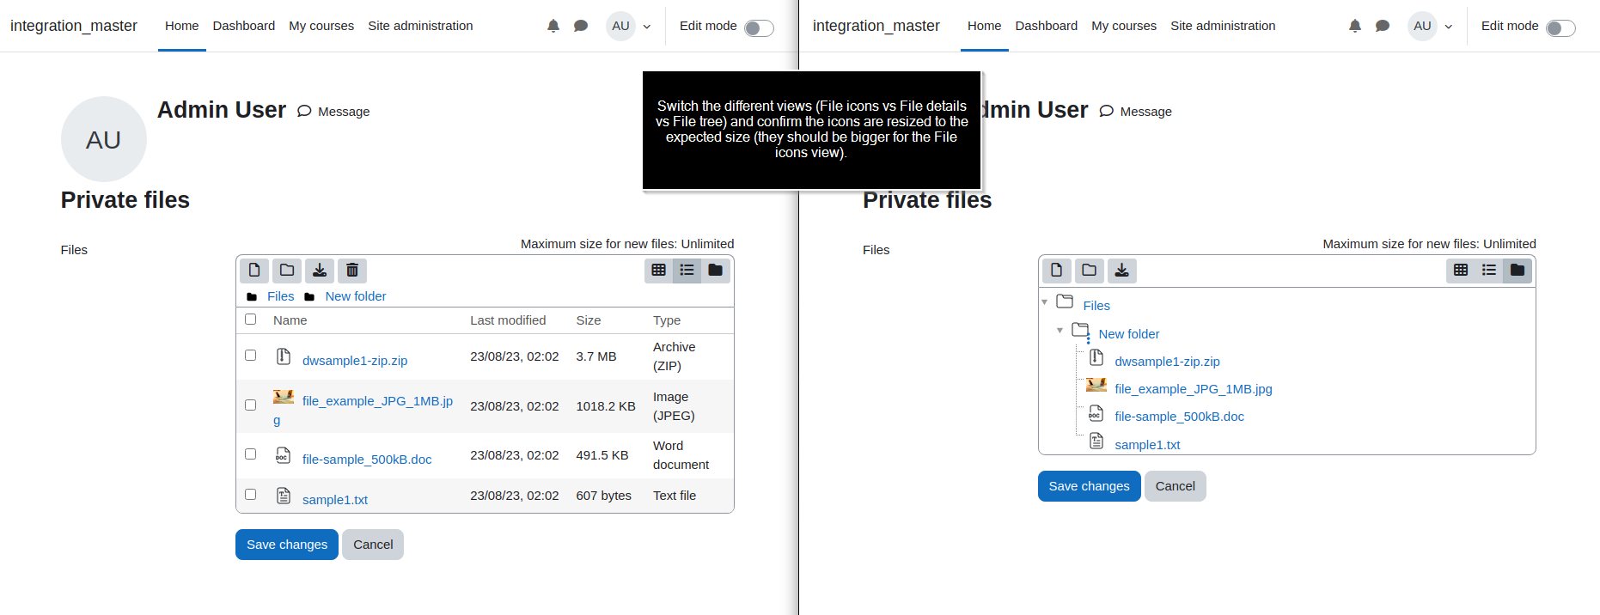Toggle Edit mode switch in left window

759,28
